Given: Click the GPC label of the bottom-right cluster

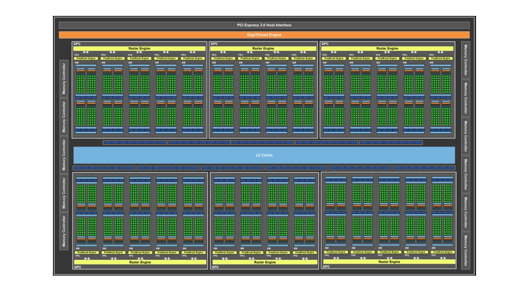Looking at the screenshot, I should 326,267.
